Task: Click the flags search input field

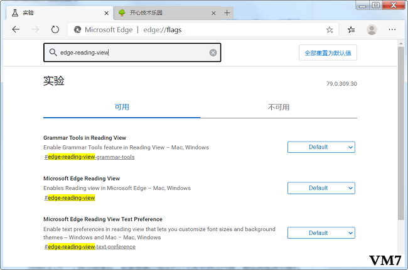Action: point(132,53)
